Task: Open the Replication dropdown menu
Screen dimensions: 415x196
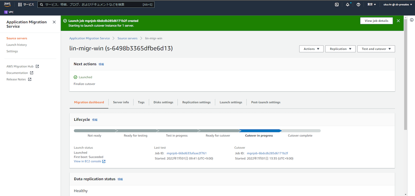Action: [x=340, y=49]
